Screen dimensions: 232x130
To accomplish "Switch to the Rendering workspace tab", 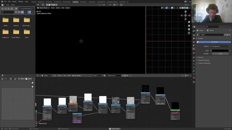I will [x=92, y=2].
